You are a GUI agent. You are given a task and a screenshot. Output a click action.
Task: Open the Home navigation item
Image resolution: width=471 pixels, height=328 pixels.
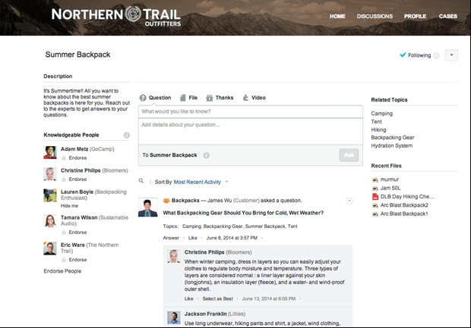point(337,16)
